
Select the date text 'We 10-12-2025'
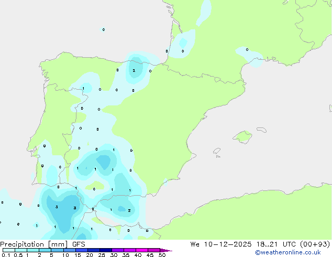pyautogui.click(x=221, y=244)
